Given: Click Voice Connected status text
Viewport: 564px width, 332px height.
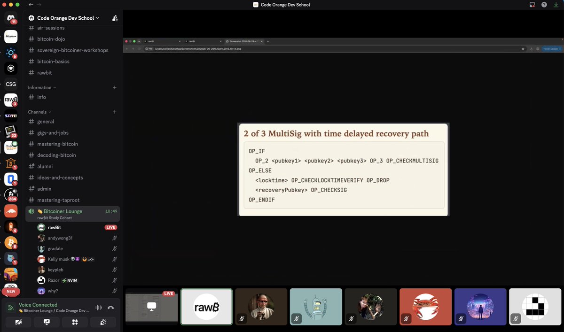Looking at the screenshot, I should [38, 305].
